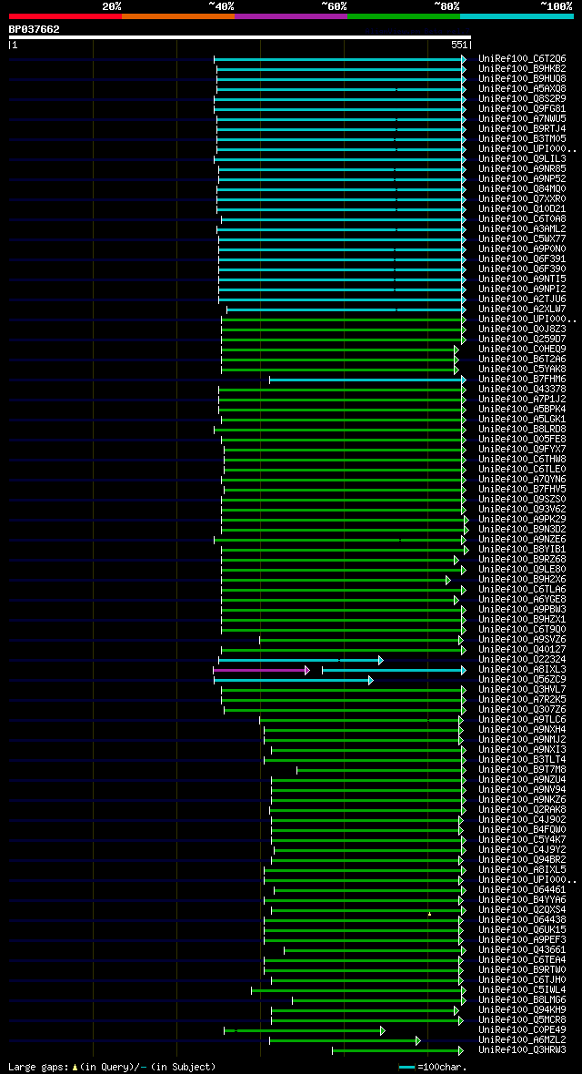Choose the UniRef100_Q93V62 subject label

(x=522, y=509)
